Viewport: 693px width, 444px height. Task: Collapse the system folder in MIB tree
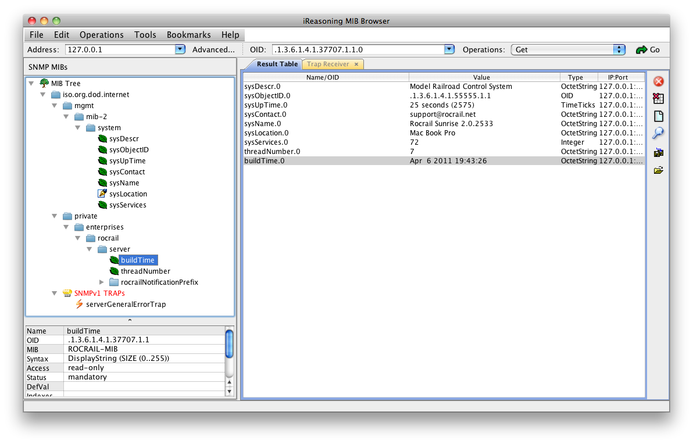click(78, 127)
